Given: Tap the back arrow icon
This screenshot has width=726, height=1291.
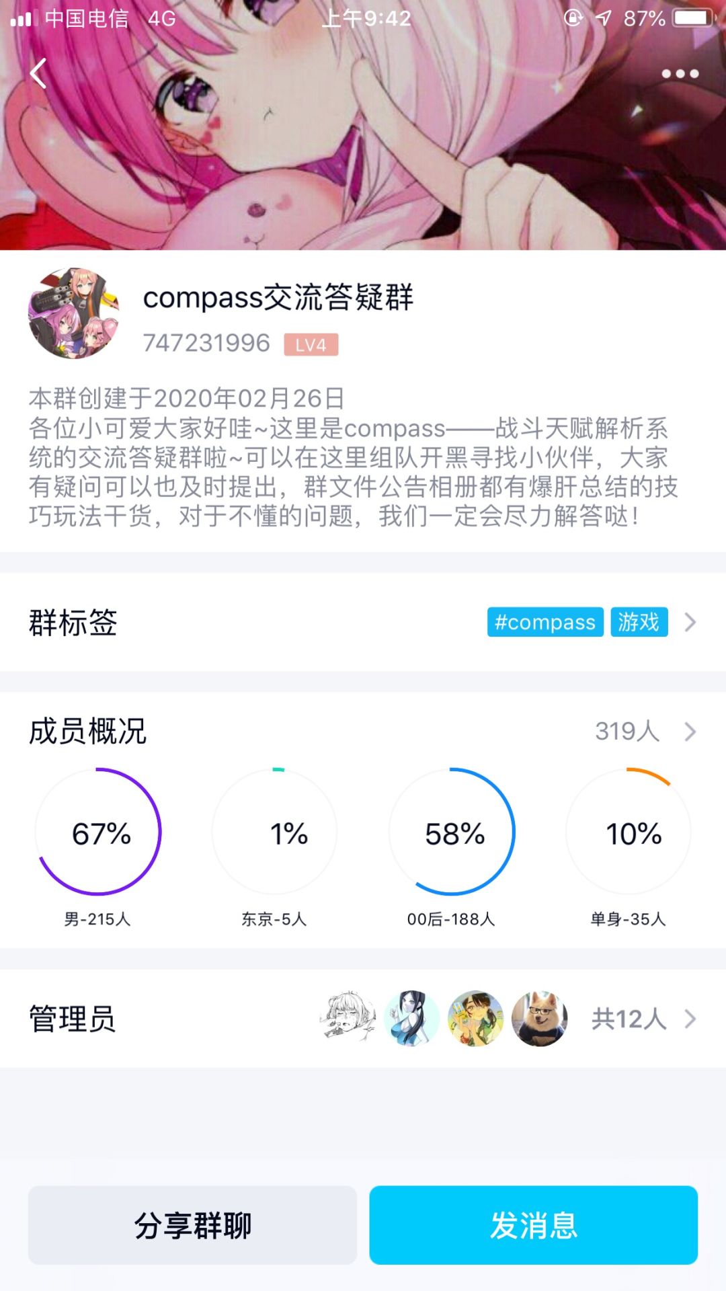Looking at the screenshot, I should tap(39, 73).
